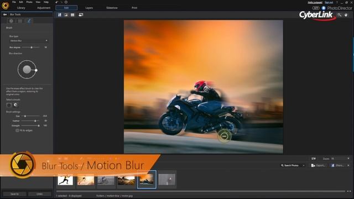Select the paint brush icon
Viewport: 354px width, 199px height.
coord(9,105)
